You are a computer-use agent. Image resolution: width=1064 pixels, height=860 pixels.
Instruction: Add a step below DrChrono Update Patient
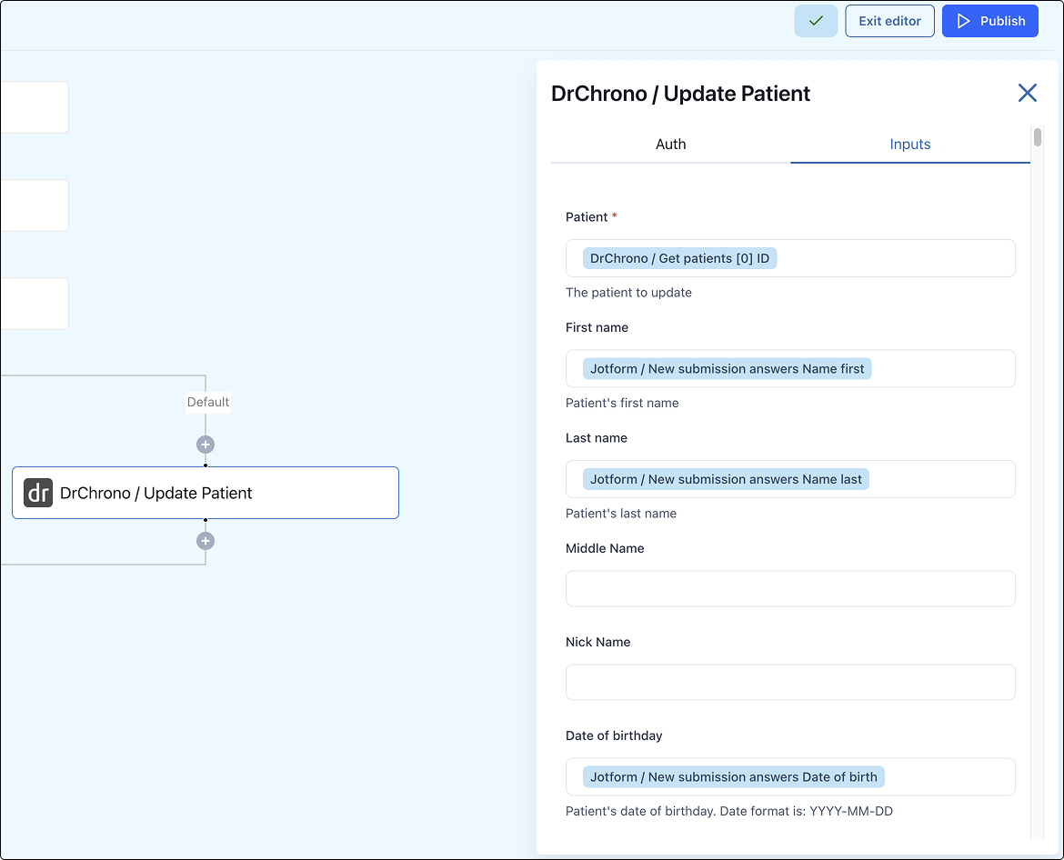[x=206, y=541]
